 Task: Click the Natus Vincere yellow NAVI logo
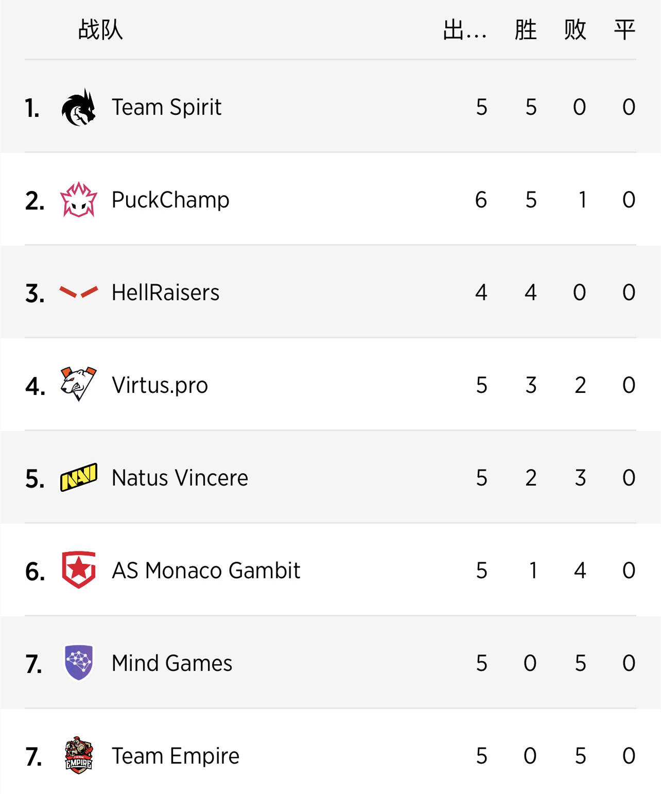click(x=79, y=477)
